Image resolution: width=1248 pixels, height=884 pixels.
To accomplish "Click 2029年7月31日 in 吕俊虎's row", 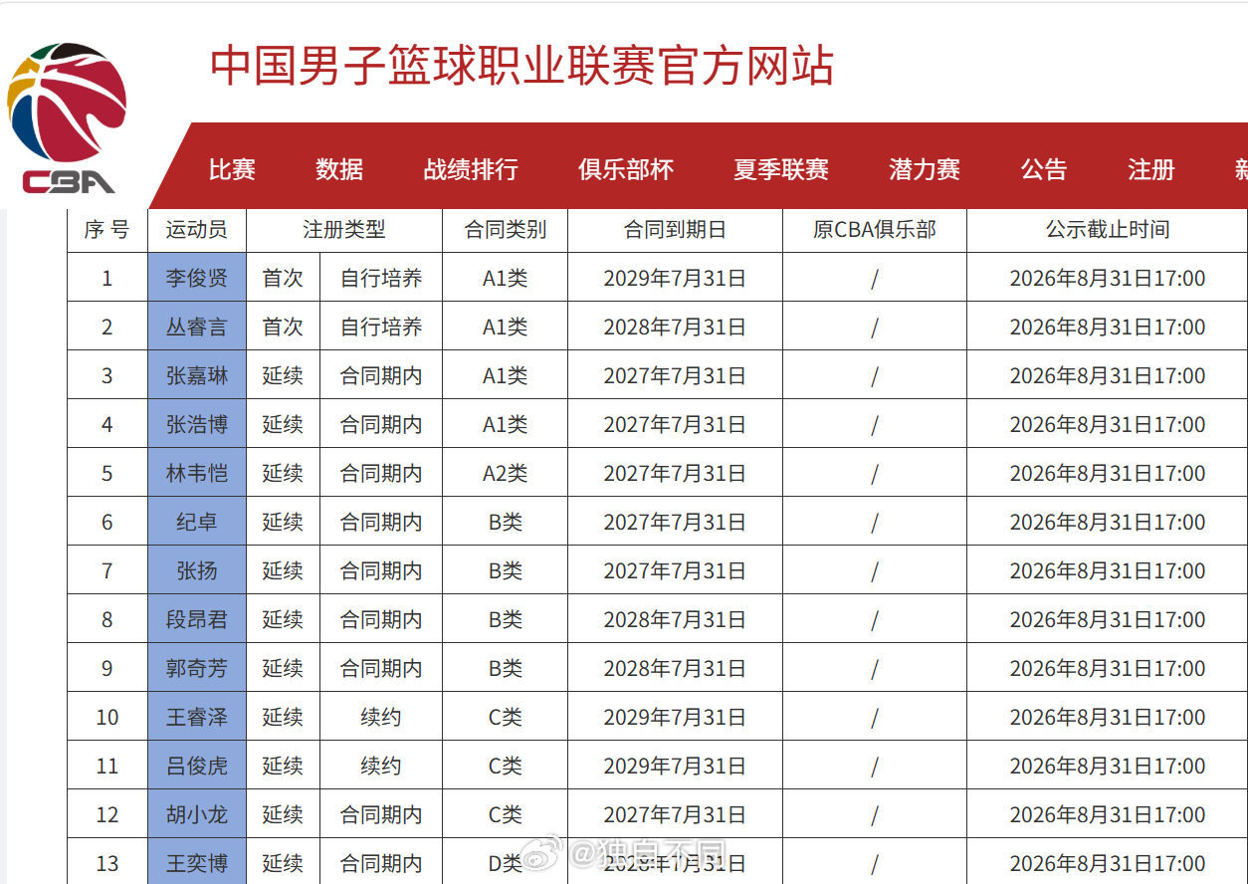I will click(675, 766).
